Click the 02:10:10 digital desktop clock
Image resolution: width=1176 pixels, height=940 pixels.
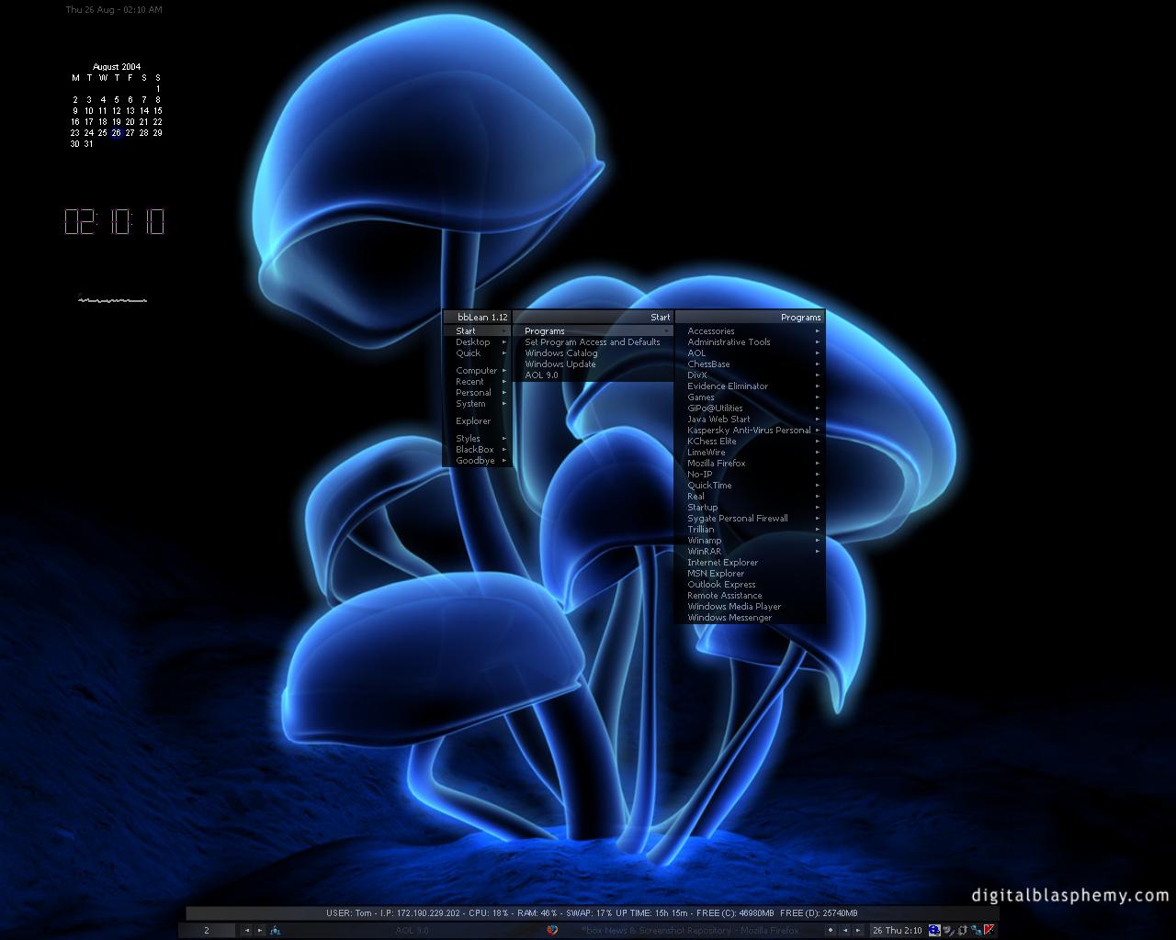(x=115, y=221)
